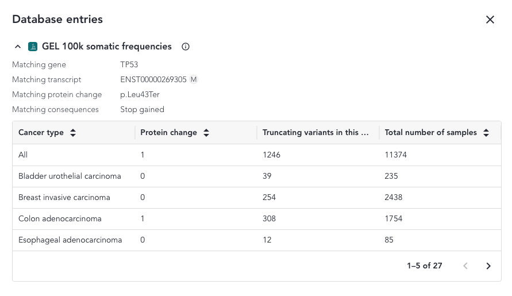This screenshot has width=512, height=296.
Task: Sort by Total number of samples column
Action: tap(486, 133)
